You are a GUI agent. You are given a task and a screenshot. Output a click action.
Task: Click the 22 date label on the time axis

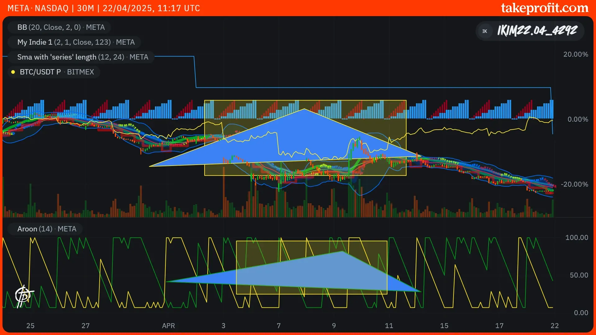click(x=554, y=326)
